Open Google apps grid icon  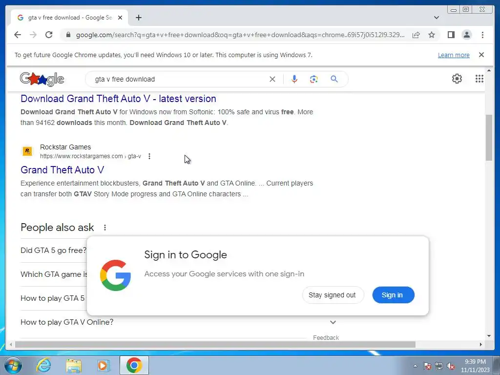point(479,79)
